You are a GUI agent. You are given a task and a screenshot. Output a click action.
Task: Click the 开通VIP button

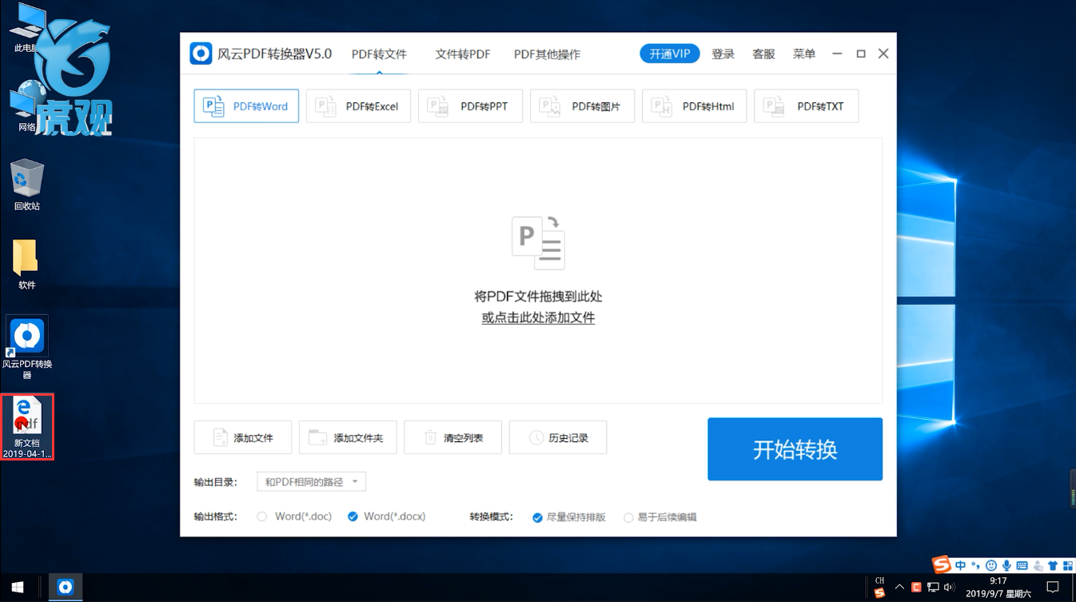[670, 54]
